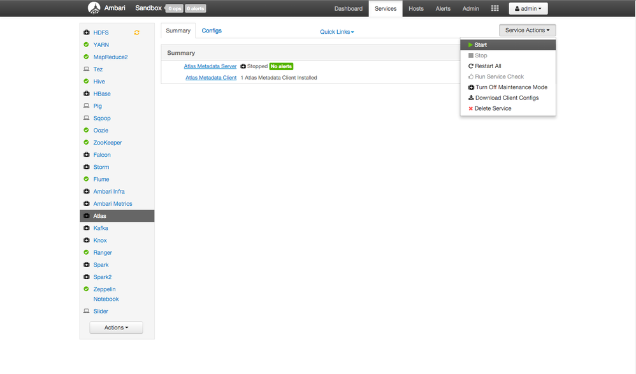
Task: Open the grid views icon in navbar
Action: 495,8
